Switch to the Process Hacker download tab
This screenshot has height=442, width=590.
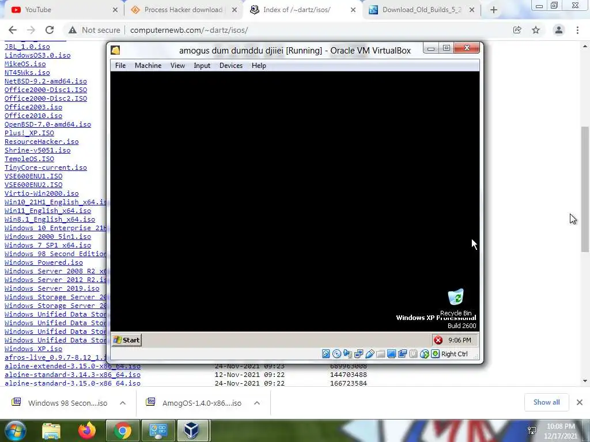(x=184, y=10)
